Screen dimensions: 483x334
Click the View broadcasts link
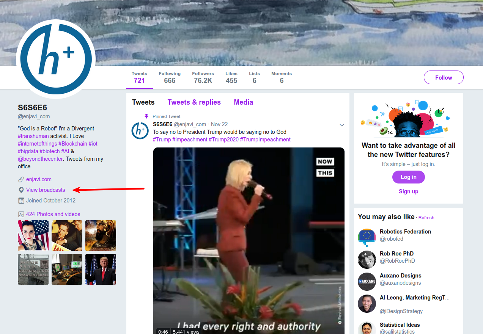tap(46, 190)
